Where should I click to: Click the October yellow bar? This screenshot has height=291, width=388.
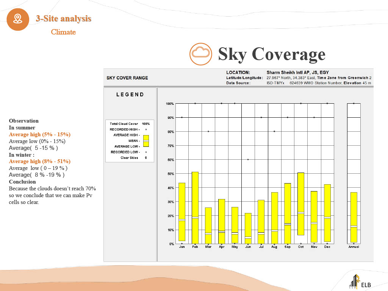(301, 204)
